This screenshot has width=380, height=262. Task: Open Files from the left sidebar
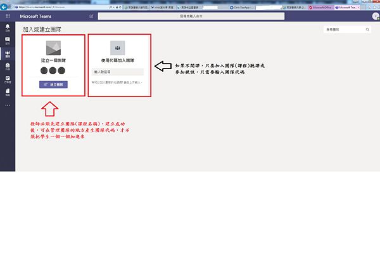7,93
